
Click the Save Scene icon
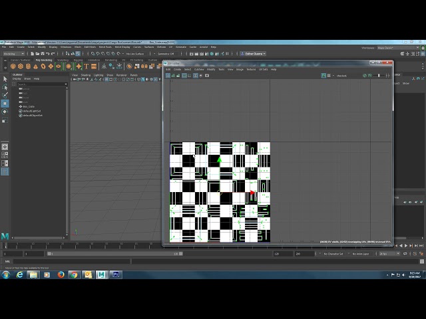pyautogui.click(x=43, y=54)
